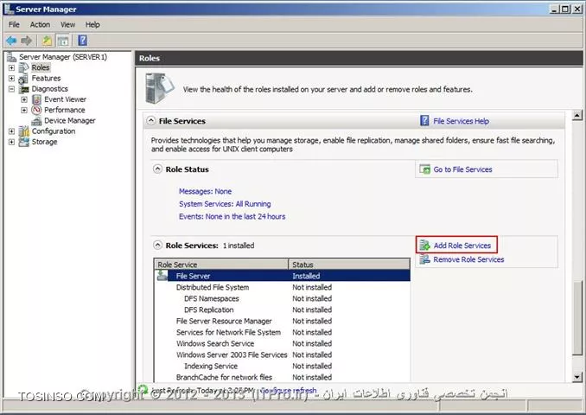Expand the Performance node
586x415 pixels.
[24, 110]
